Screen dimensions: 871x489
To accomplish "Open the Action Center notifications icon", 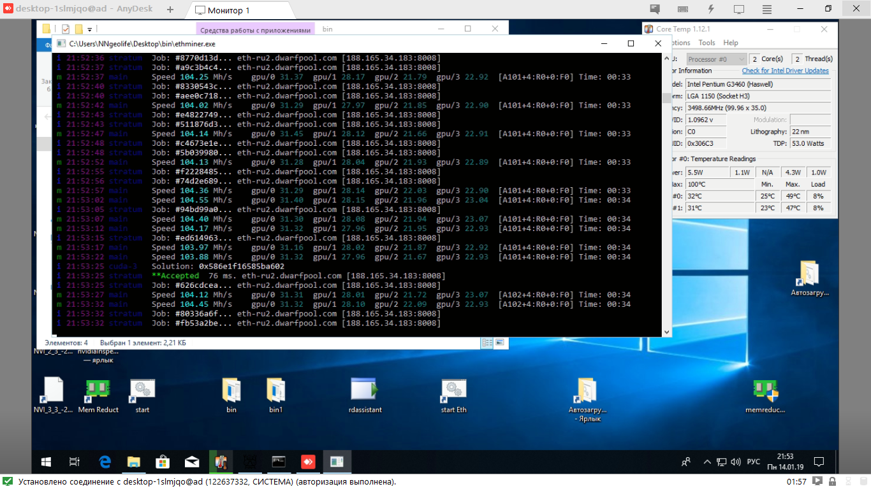I will tap(819, 462).
